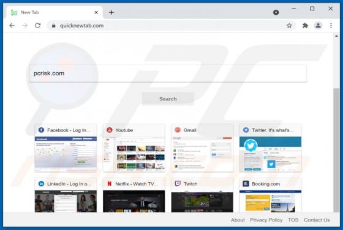Click the padlock site info icon

point(54,26)
